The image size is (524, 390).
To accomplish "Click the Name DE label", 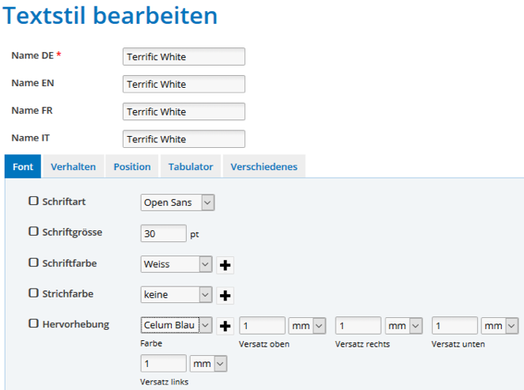I will (36, 55).
